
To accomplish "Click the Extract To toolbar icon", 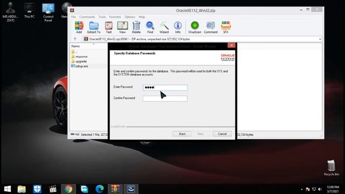I will pyautogui.click(x=94, y=27).
